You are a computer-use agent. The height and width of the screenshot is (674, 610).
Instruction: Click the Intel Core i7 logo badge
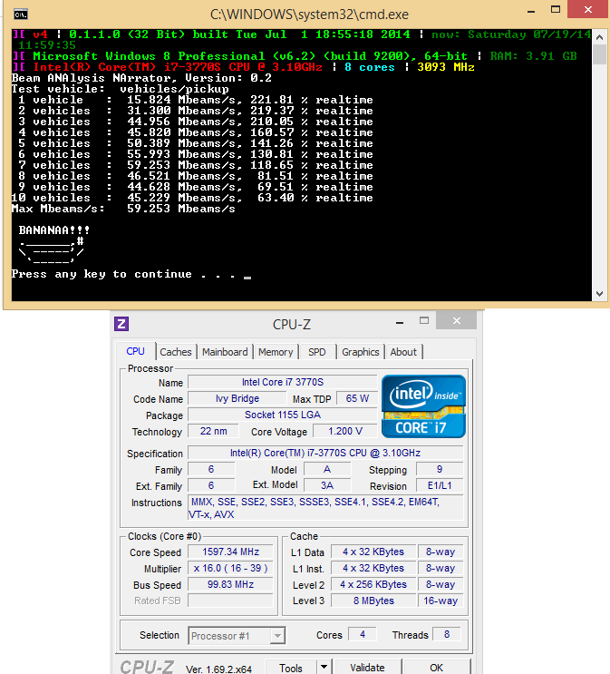pos(423,406)
